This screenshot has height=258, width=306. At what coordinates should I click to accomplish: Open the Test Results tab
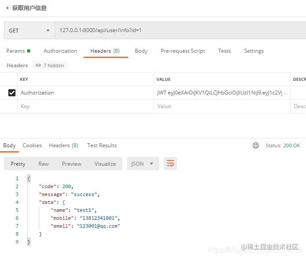[102, 145]
